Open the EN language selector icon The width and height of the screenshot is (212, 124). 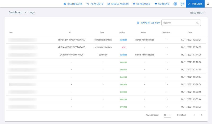click(182, 4)
